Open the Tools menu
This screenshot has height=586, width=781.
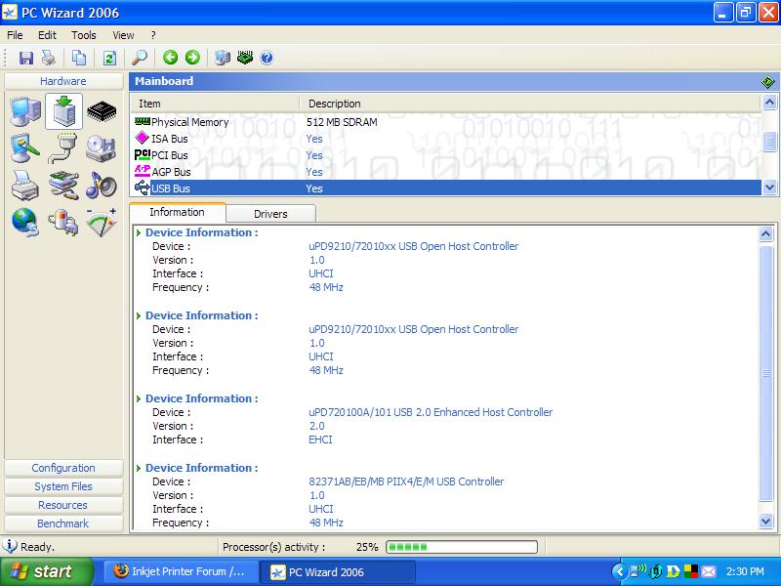tap(83, 35)
